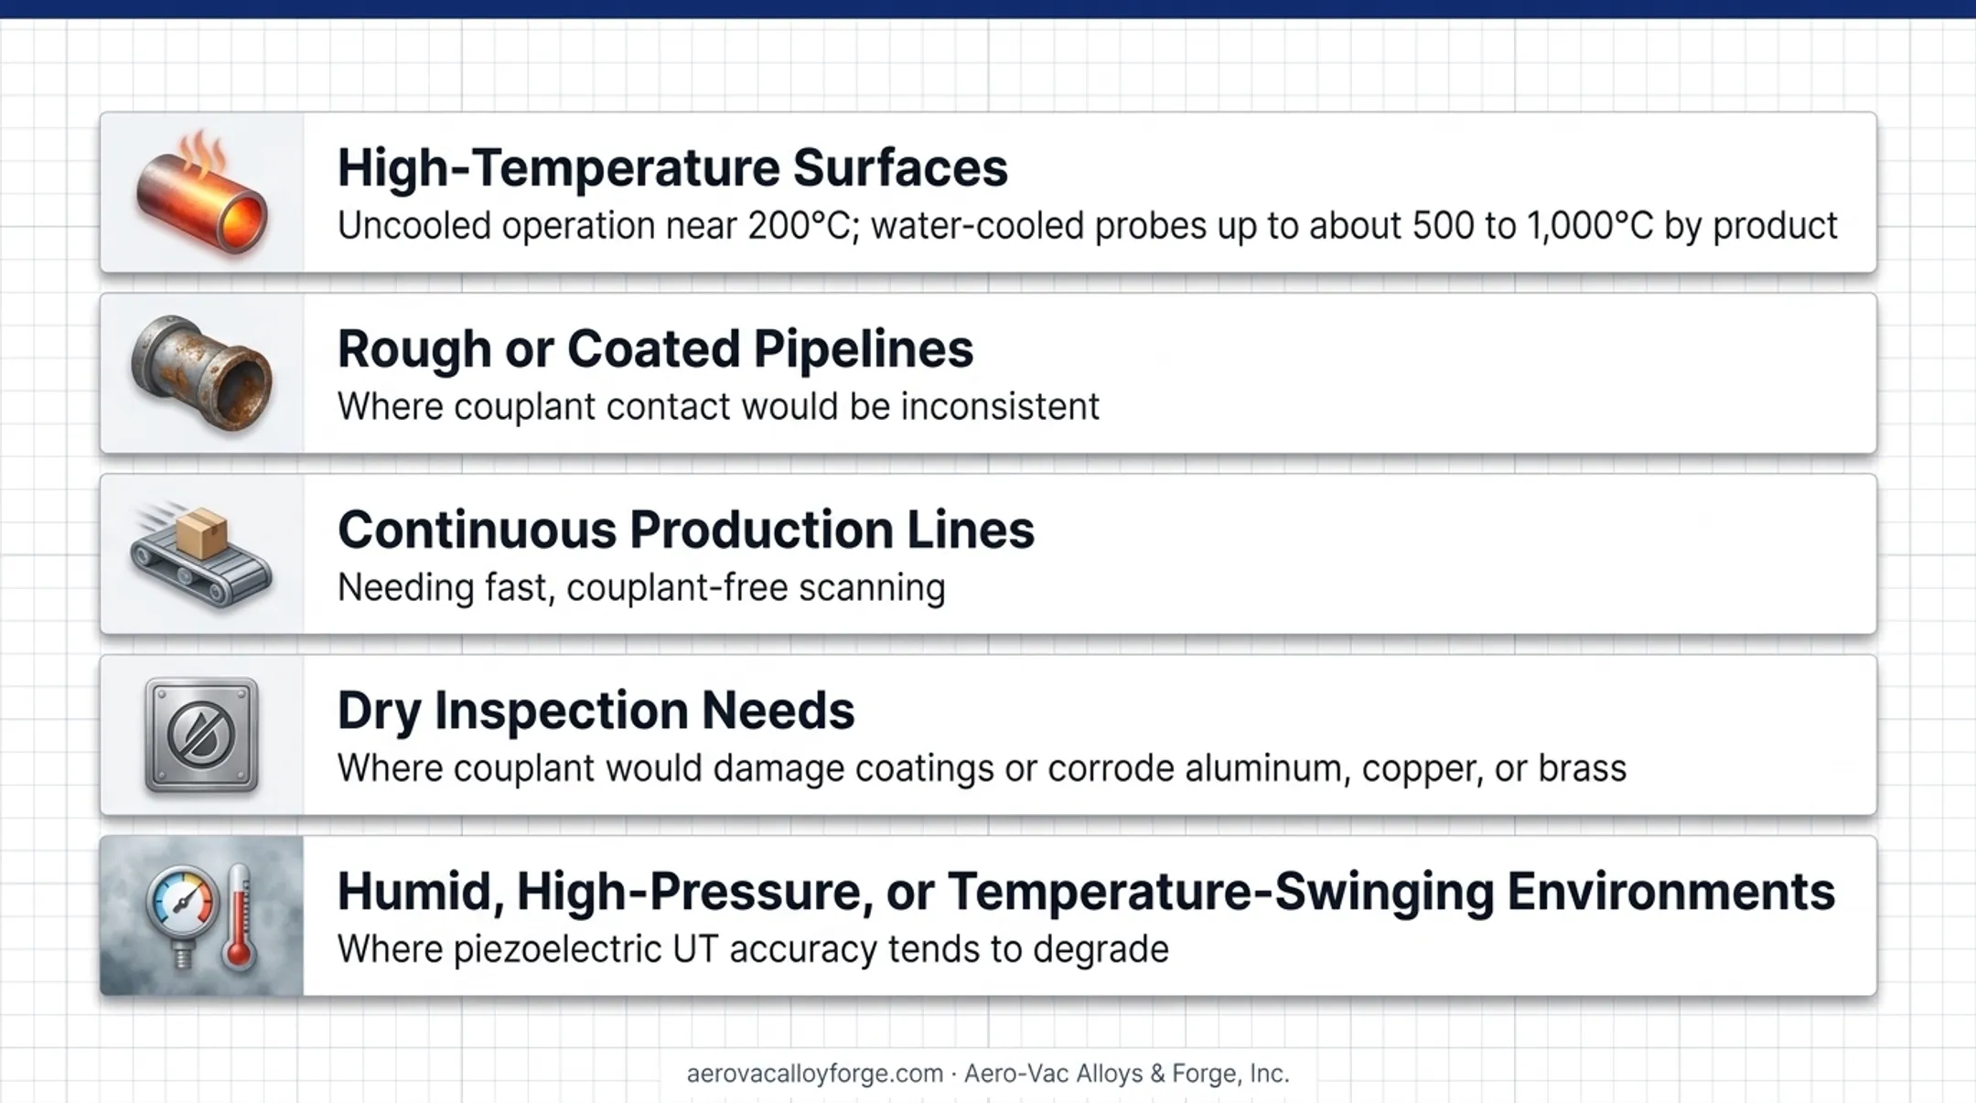Click the couplant-free scanning description text

(x=641, y=587)
